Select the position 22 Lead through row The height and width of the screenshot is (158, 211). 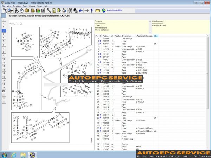tap(150, 96)
